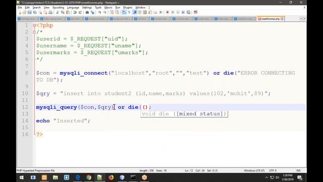Run macro multiple times toolbar icon
The width and height of the screenshot is (323, 182).
(183, 12)
